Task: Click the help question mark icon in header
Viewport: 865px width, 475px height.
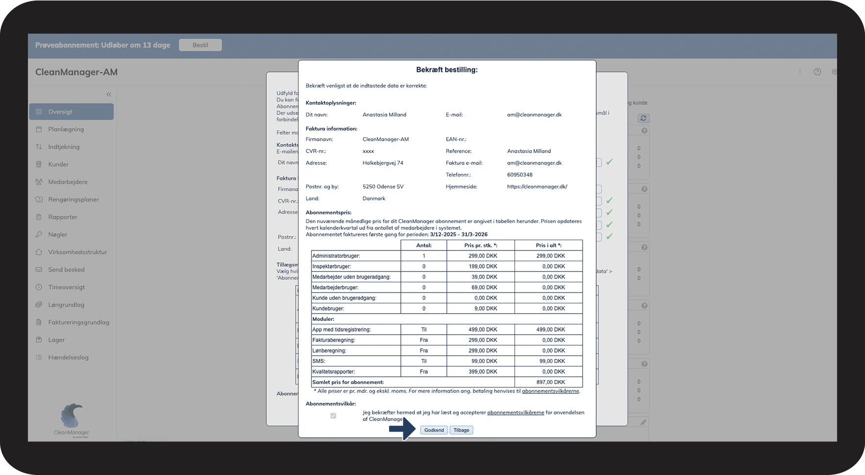Action: (x=817, y=72)
